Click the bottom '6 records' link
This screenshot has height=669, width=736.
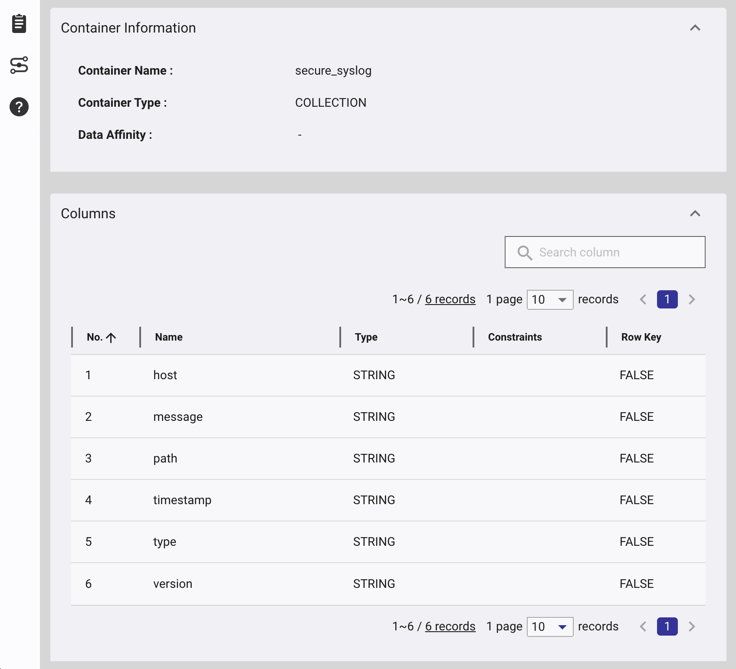coord(450,626)
